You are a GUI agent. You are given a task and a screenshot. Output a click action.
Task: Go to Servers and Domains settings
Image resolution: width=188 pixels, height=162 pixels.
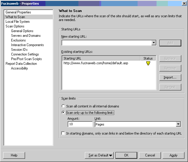pyautogui.click(x=26, y=36)
